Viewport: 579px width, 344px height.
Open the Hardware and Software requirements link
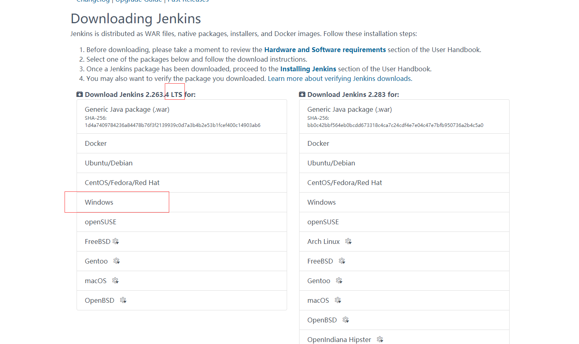pos(325,50)
